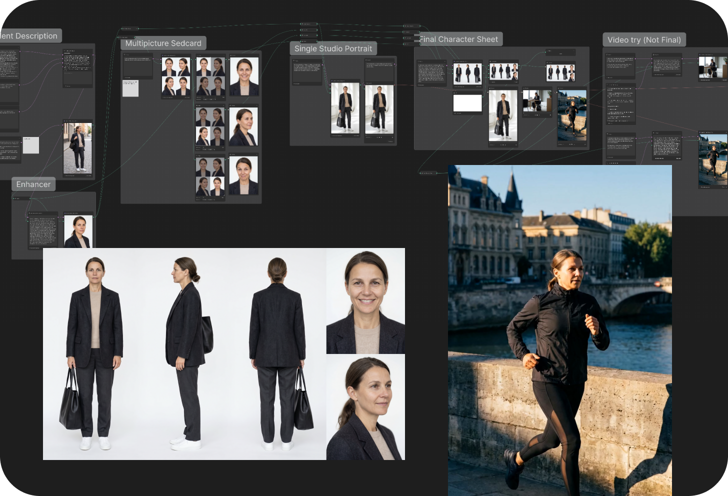Open the small jogging thumbnail in Final Character Sheet
The height and width of the screenshot is (496, 728).
tap(572, 116)
